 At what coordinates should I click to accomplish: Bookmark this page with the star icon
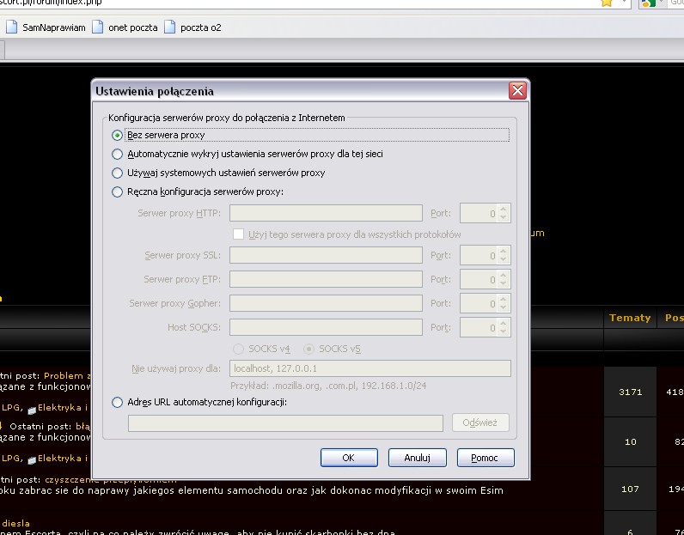[607, 3]
